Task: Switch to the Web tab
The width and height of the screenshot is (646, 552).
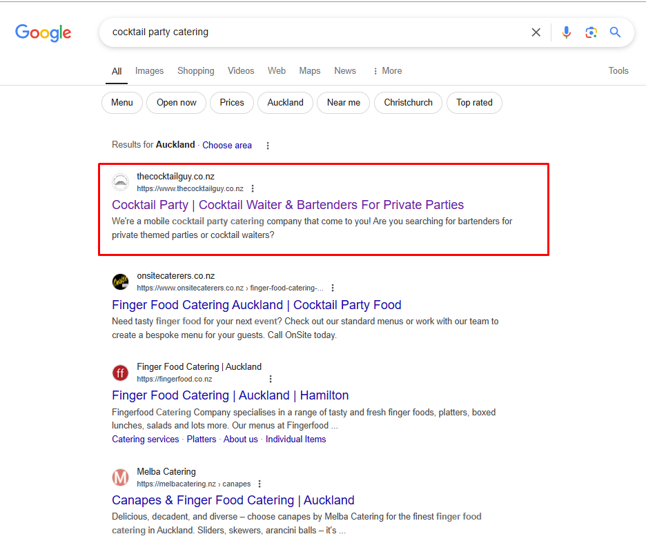Action: [x=277, y=71]
